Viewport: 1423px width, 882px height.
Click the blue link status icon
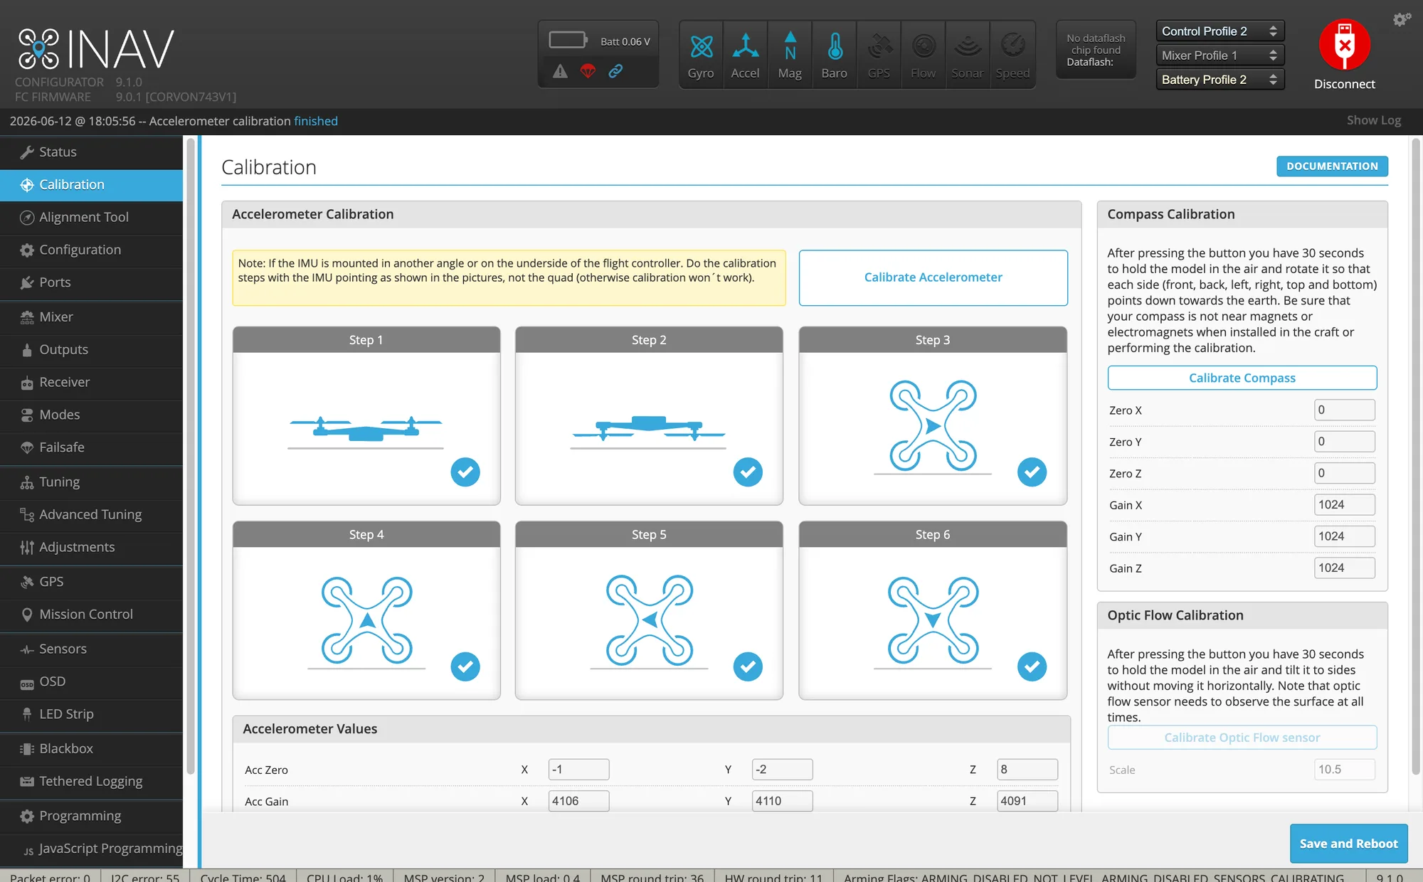coord(615,70)
